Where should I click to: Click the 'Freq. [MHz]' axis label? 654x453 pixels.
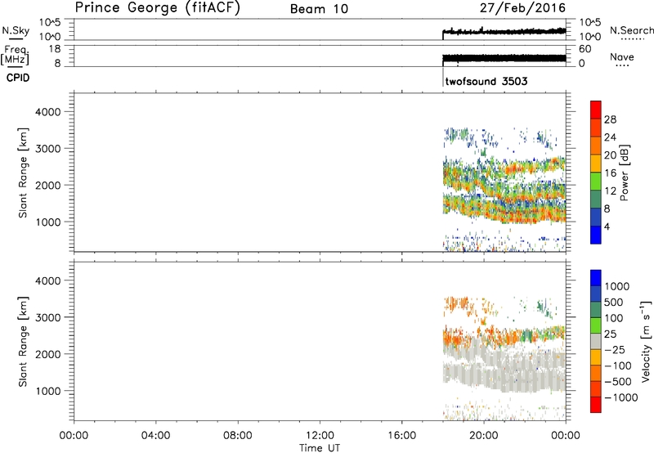(x=16, y=56)
